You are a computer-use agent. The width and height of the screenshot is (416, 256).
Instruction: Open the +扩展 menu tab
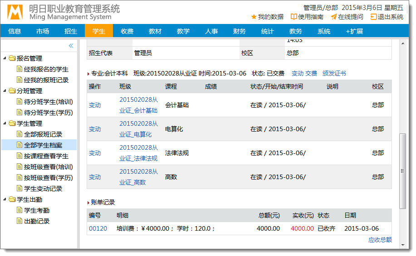354,31
